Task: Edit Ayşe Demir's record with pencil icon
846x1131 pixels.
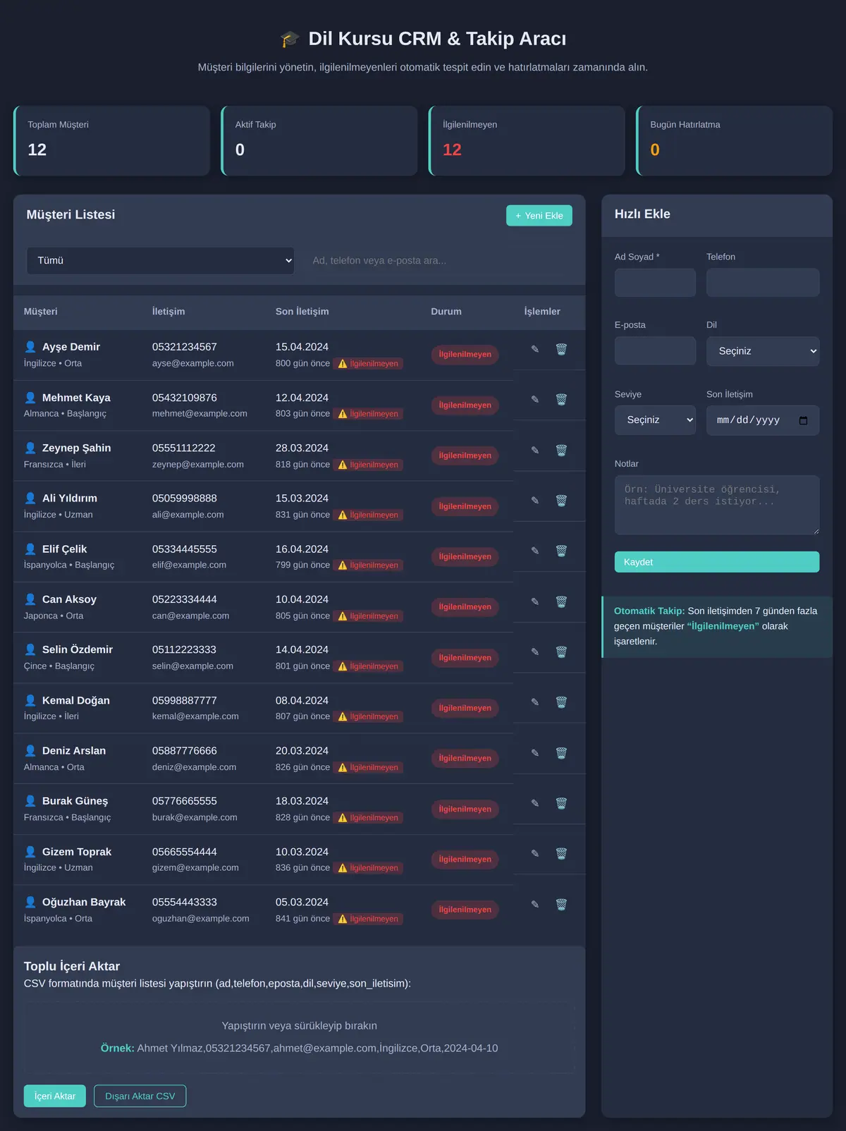Action: tap(535, 349)
